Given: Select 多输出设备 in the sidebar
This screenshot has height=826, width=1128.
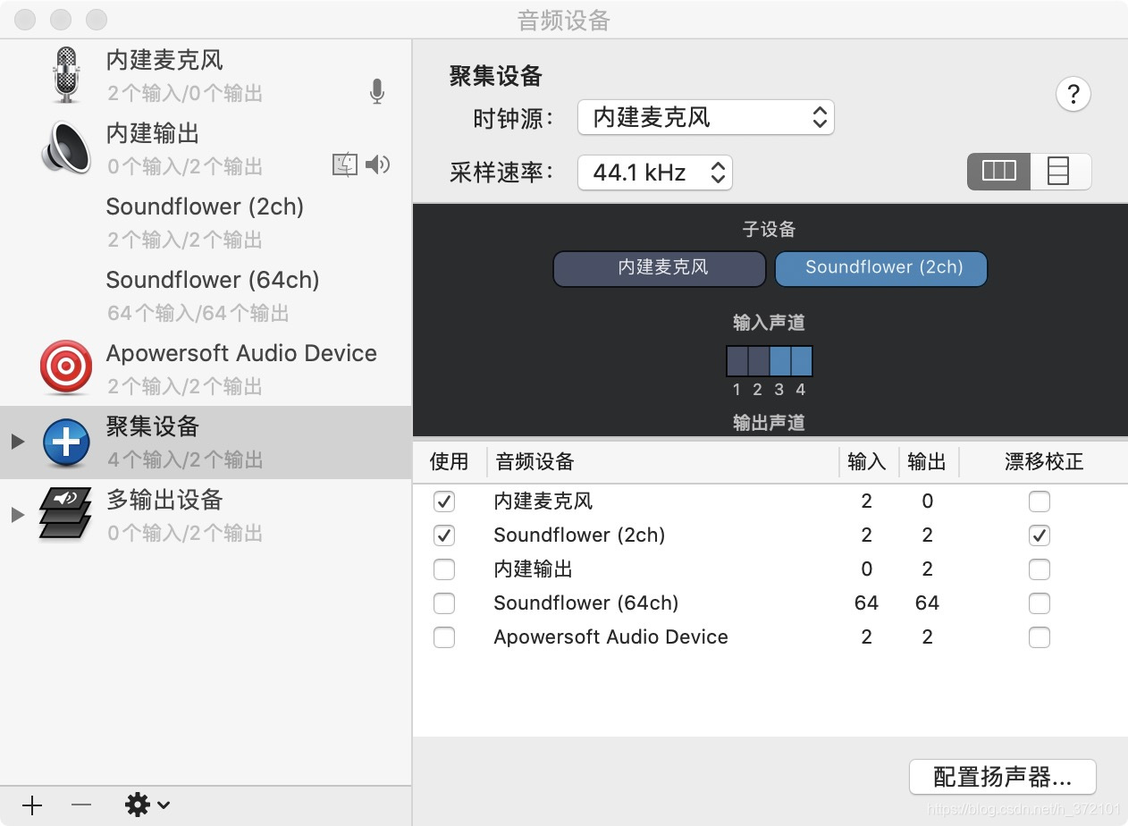Looking at the screenshot, I should click(x=206, y=515).
